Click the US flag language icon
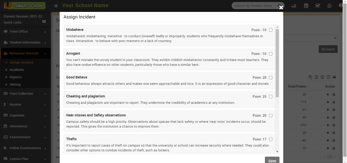 click(294, 6)
